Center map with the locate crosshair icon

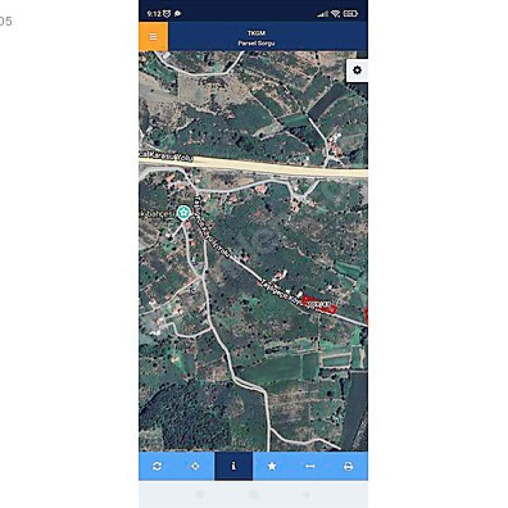point(196,466)
